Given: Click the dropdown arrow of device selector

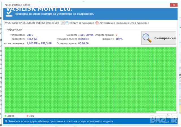Looking at the screenshot, I should 62,23.
